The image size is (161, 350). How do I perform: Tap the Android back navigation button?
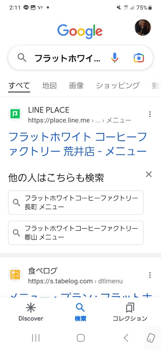[x=126, y=338]
